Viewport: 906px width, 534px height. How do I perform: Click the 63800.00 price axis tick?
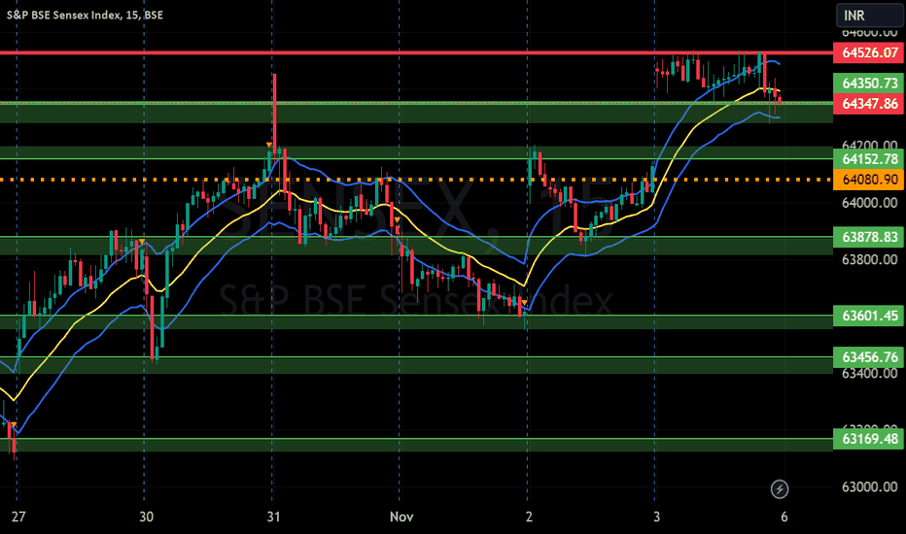(869, 259)
